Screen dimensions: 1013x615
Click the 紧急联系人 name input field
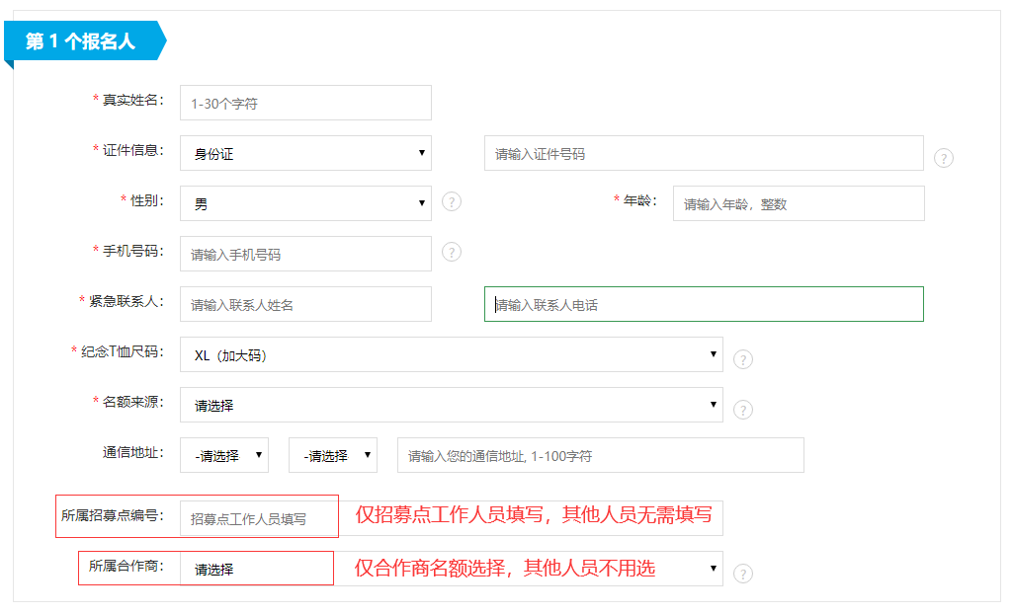coord(305,304)
